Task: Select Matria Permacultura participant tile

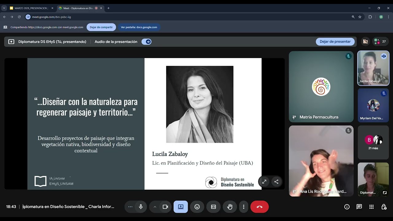Action: 321,87
